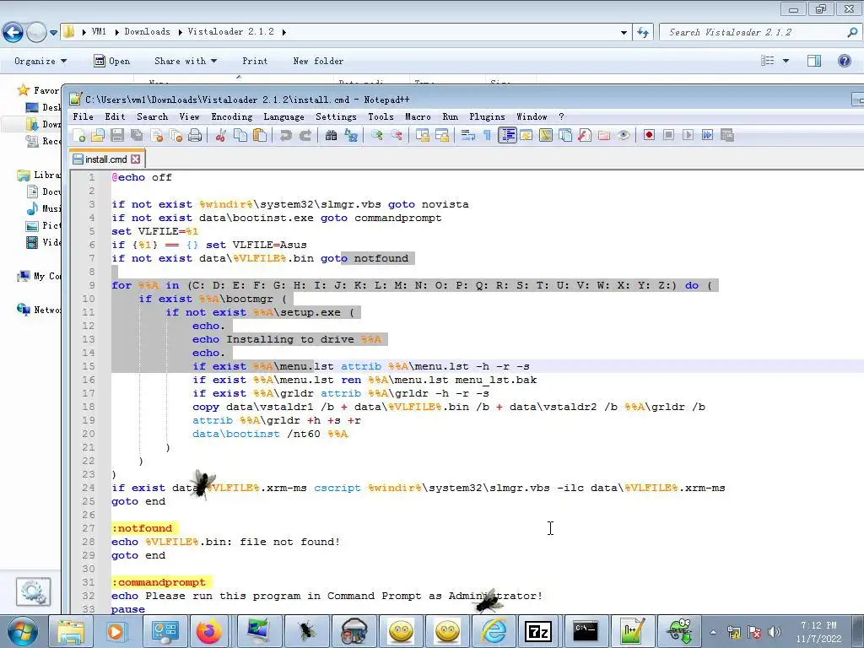This screenshot has width=864, height=648.
Task: Click the Explorer address bar refresh button
Action: (x=643, y=33)
